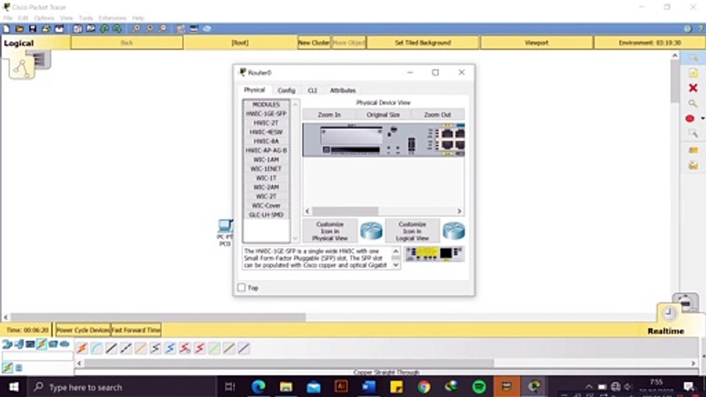Open the Extensions menu
The width and height of the screenshot is (706, 397).
click(x=113, y=18)
